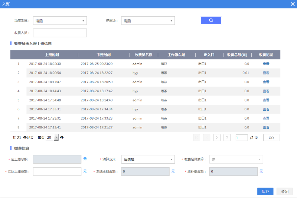This screenshot has width=297, height=198.
Task: Close the 入账 dialog with X icon
Action: coord(292,4)
